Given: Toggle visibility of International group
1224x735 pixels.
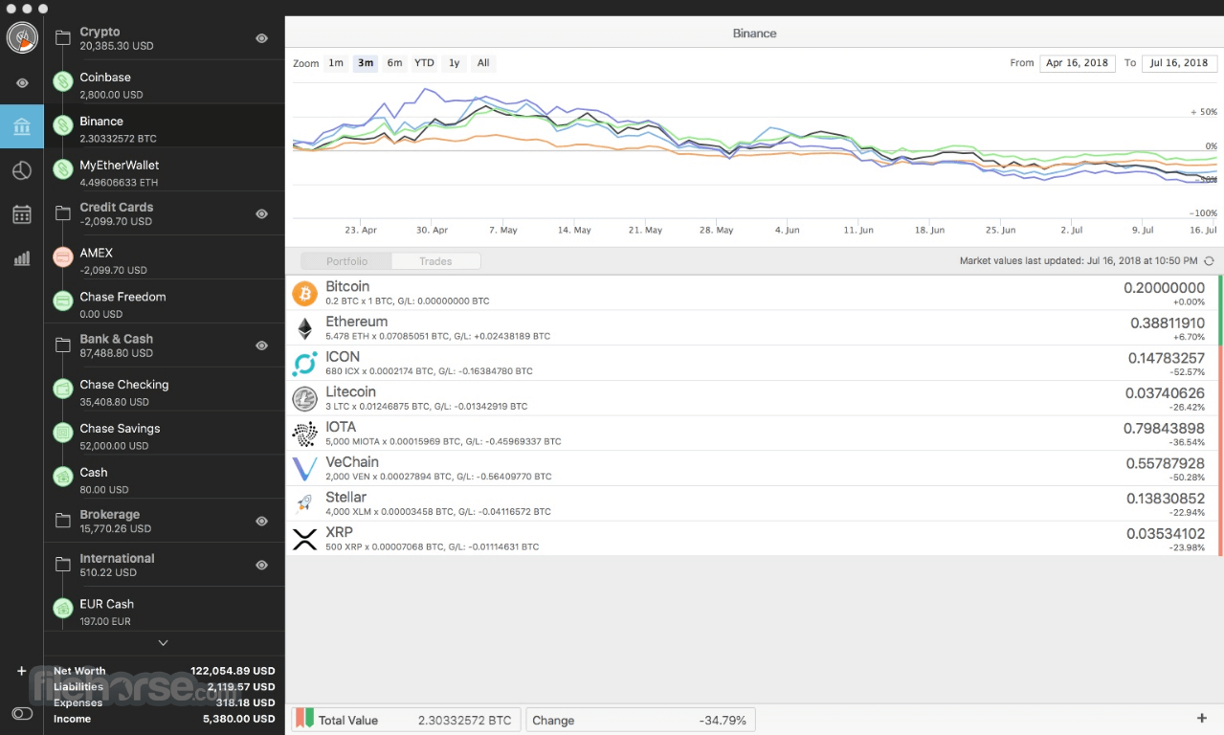Looking at the screenshot, I should 261,565.
